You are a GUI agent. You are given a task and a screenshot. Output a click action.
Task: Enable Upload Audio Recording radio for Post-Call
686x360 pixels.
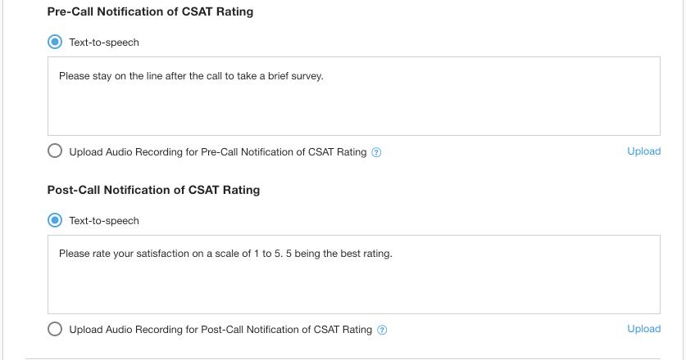point(55,330)
